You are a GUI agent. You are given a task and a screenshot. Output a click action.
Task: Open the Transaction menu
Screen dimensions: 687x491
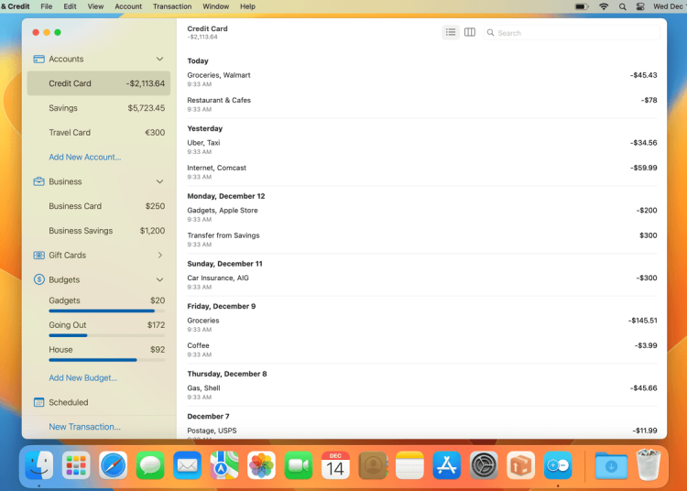pyautogui.click(x=172, y=6)
